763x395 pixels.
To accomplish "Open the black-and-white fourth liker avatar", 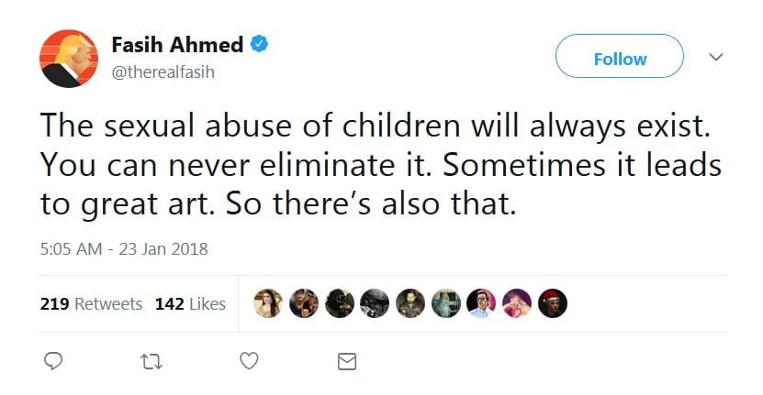I will point(375,303).
